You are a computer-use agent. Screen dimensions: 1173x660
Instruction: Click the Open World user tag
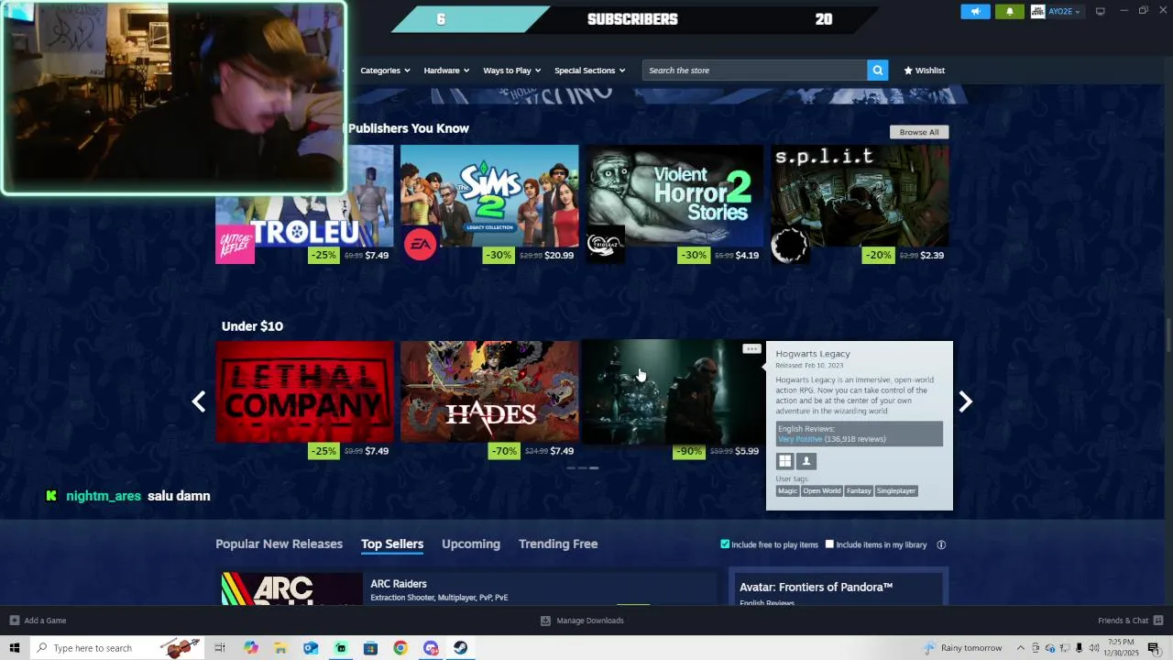(822, 491)
